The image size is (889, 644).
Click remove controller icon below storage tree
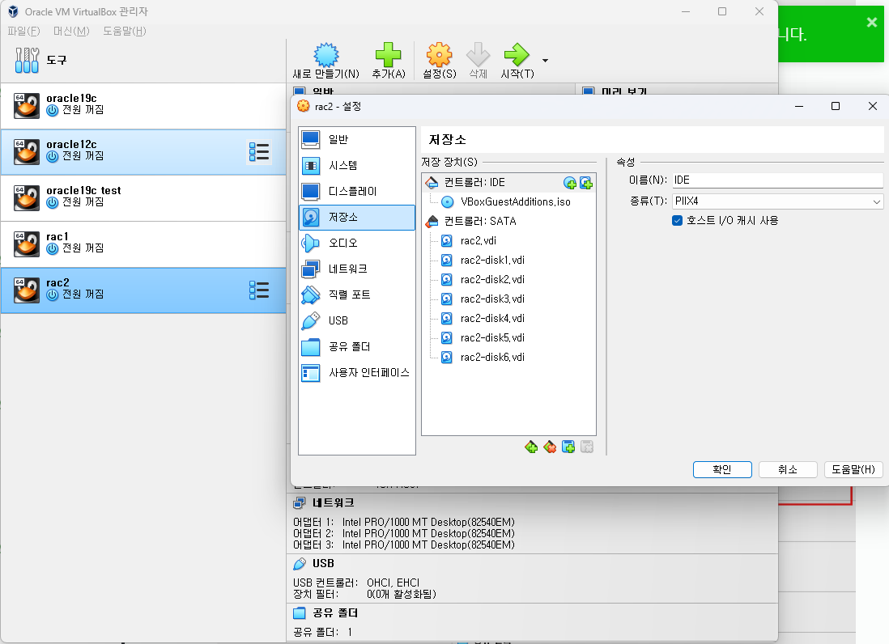550,447
